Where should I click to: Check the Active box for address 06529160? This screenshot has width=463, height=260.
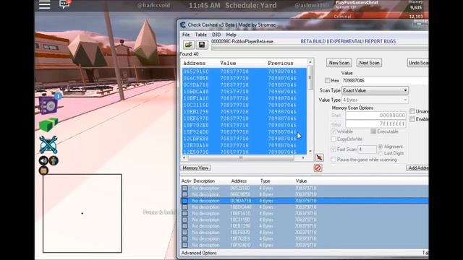[184, 188]
